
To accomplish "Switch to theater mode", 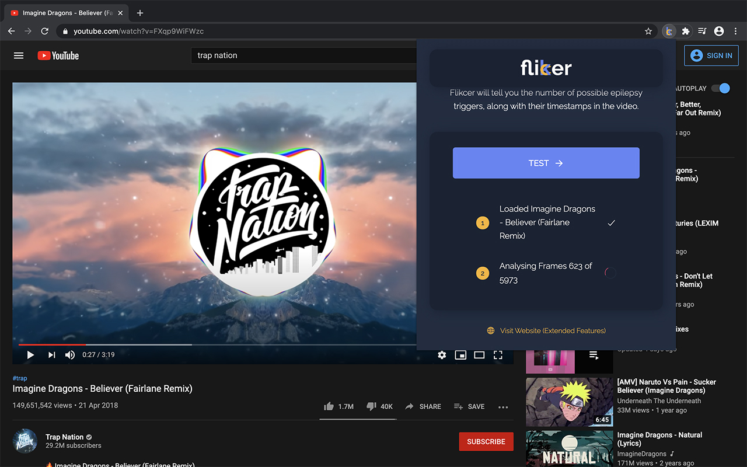I will tap(479, 355).
